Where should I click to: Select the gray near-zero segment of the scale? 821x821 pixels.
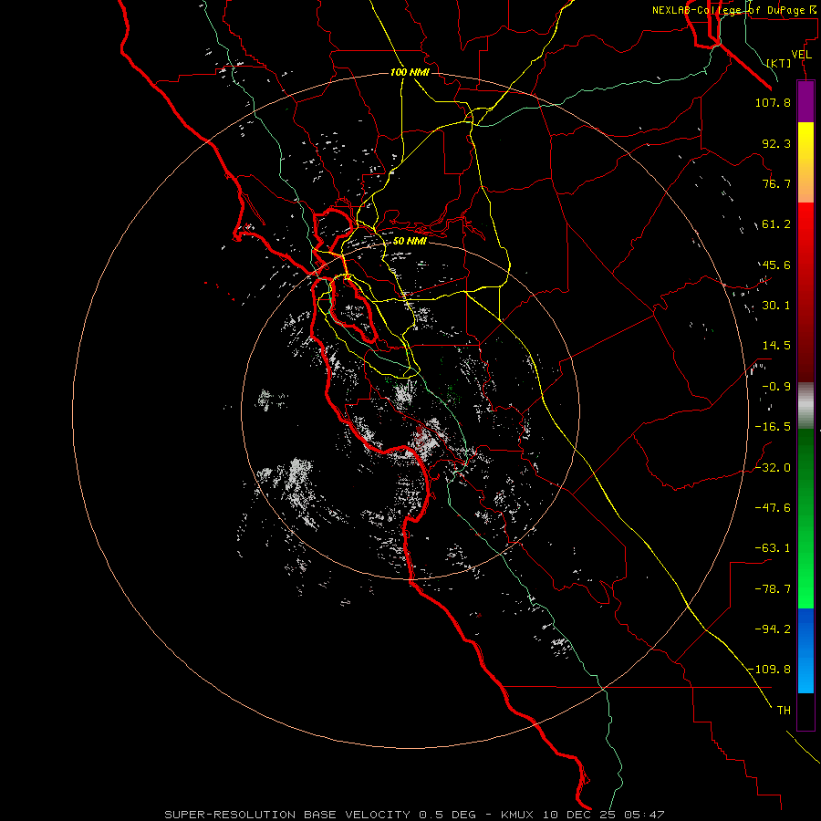coord(805,405)
